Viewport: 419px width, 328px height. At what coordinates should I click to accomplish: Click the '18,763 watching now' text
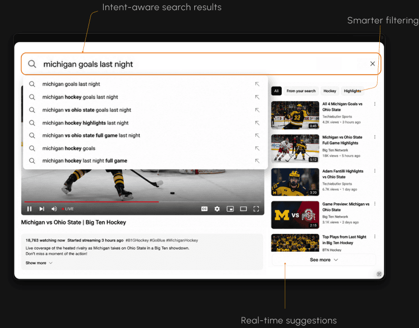pyautogui.click(x=45, y=241)
